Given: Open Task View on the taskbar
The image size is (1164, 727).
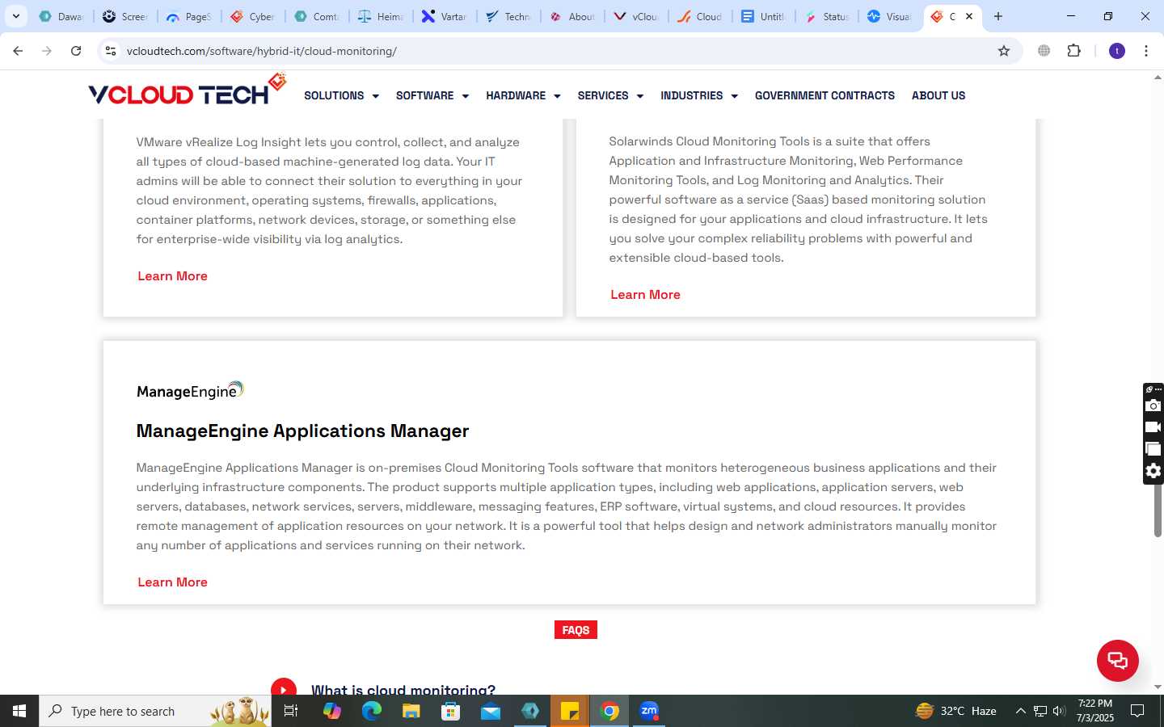Looking at the screenshot, I should (x=291, y=711).
